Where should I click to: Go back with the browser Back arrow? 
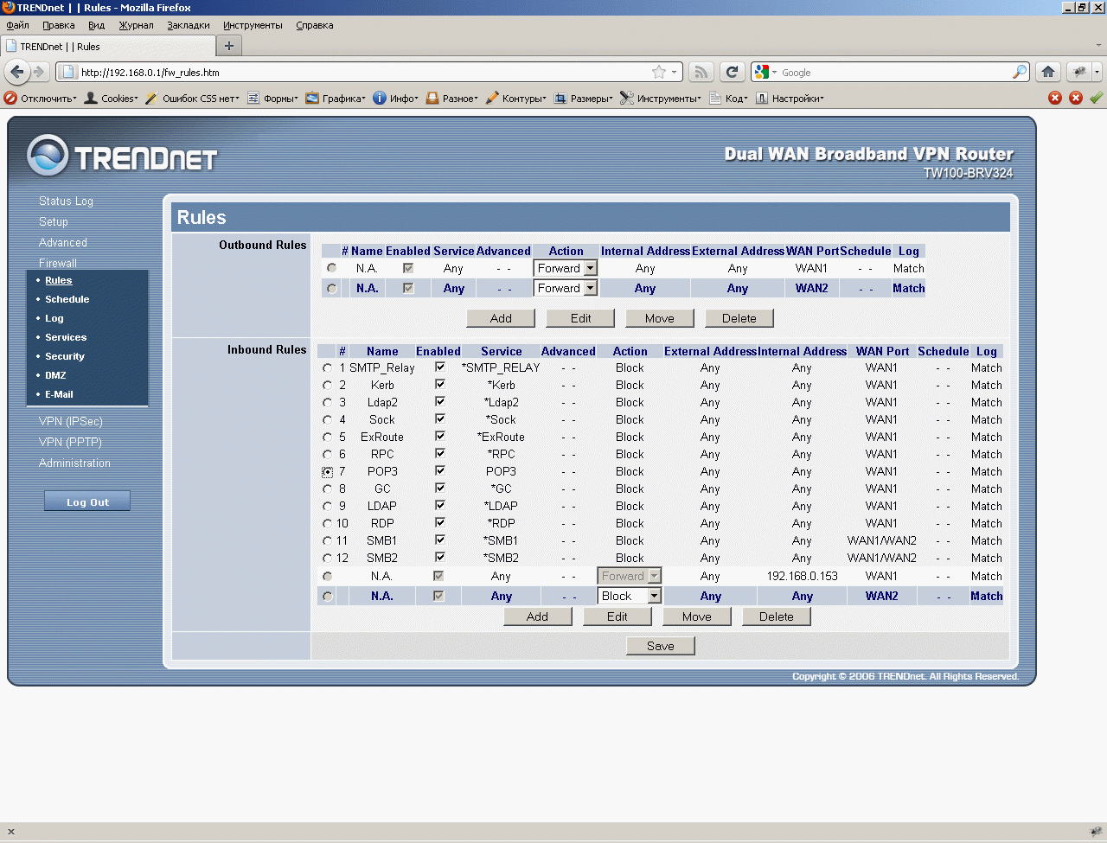tap(16, 72)
